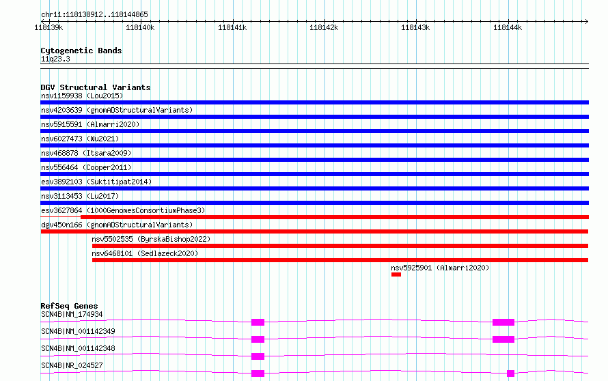608x381 pixels.
Task: Click the blue bar under nsv468878
Action: 314,160
